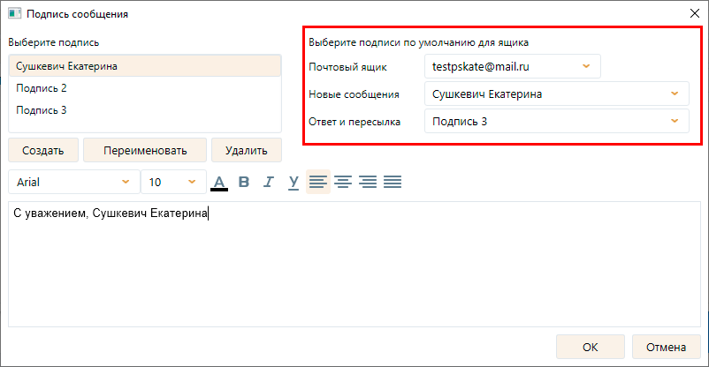709x367 pixels.
Task: Toggle italic text formatting
Action: click(269, 183)
